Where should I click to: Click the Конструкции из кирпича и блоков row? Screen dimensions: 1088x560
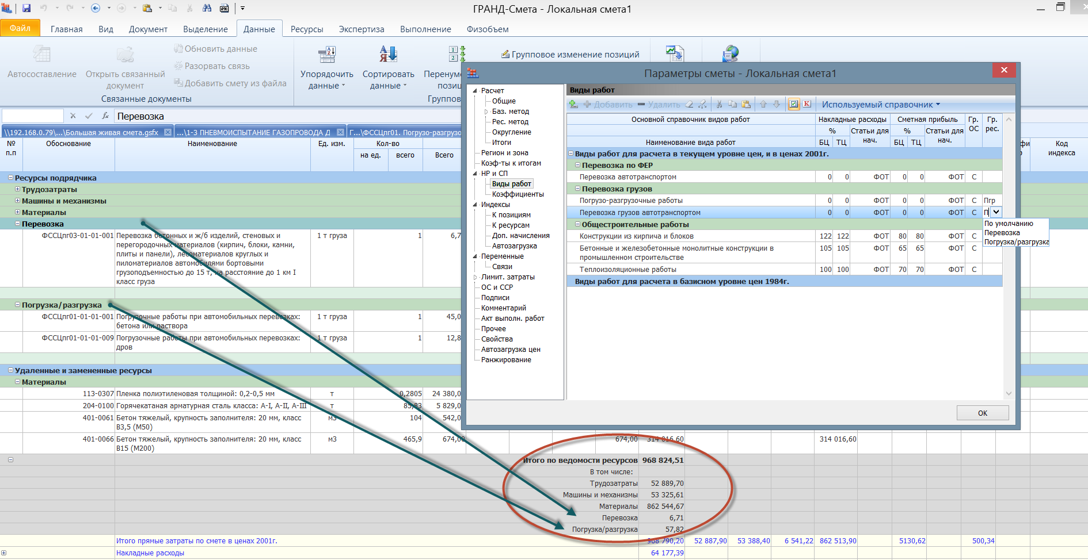click(784, 236)
